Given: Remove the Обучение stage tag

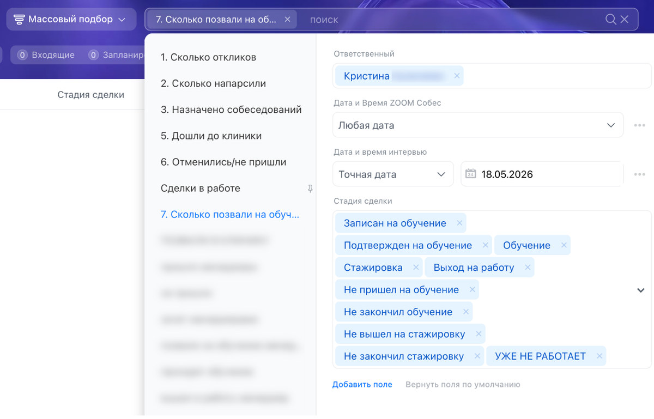Looking at the screenshot, I should [x=564, y=245].
